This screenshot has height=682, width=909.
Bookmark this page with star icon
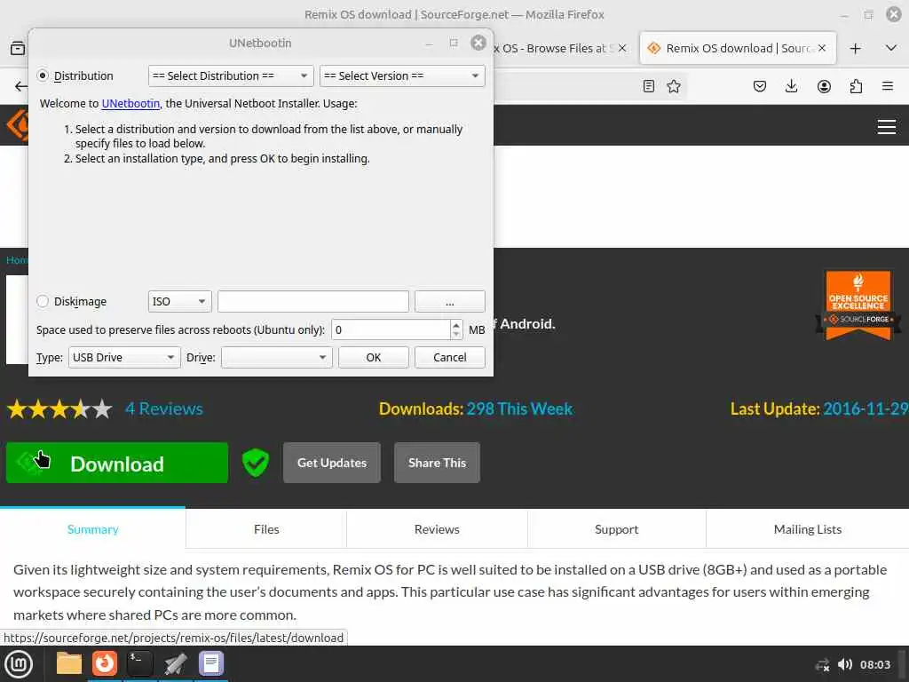674,86
